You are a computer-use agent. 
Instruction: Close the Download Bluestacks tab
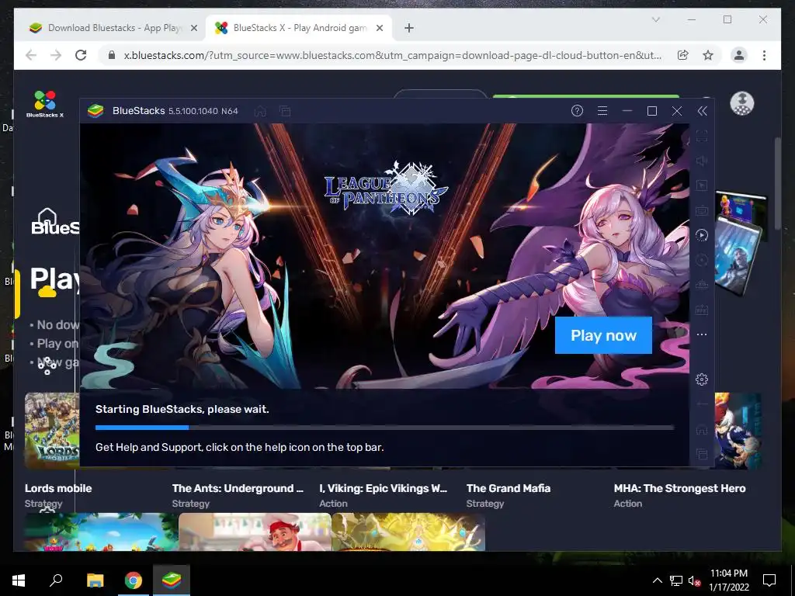[x=193, y=29]
